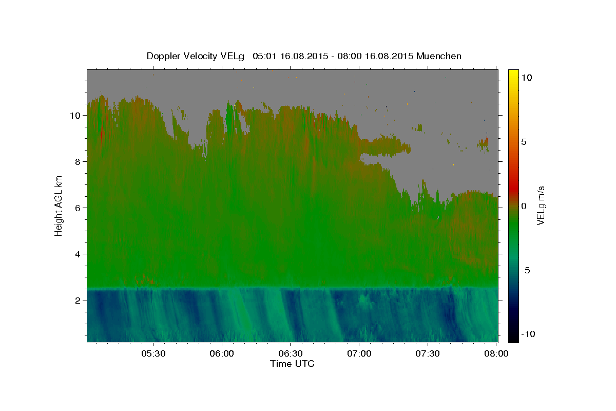Click the 'Time UTC' axis label
This screenshot has height=411, width=616.
coord(292,364)
